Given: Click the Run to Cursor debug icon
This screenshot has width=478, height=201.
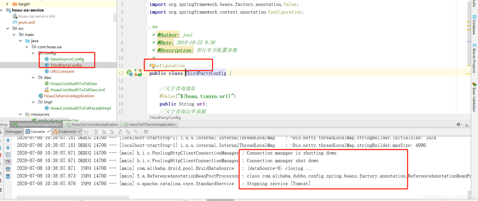Looking at the screenshot, I should pos(136,132).
